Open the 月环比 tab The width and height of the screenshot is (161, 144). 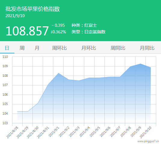pos(88,48)
